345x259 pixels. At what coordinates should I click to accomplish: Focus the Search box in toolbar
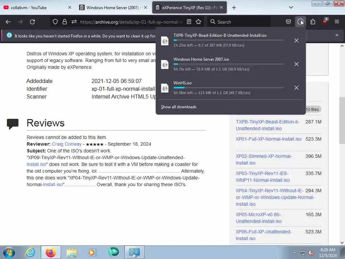(239, 22)
